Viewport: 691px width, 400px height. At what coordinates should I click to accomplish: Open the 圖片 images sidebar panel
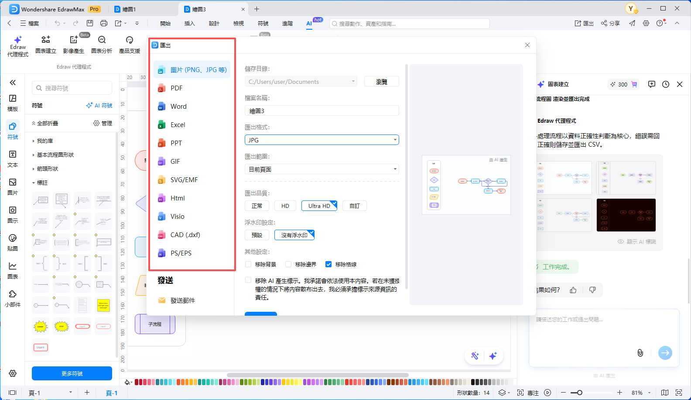[x=13, y=187]
